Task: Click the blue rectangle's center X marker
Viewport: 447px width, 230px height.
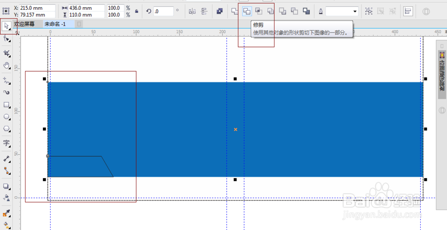Action: [x=236, y=130]
